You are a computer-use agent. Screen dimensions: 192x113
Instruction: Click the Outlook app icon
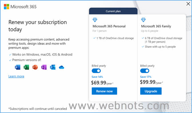(53, 67)
